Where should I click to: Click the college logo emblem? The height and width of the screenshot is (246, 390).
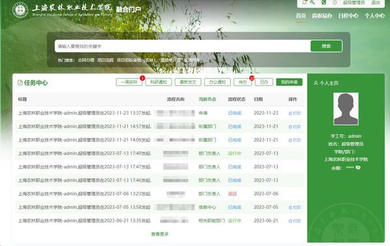20,10
